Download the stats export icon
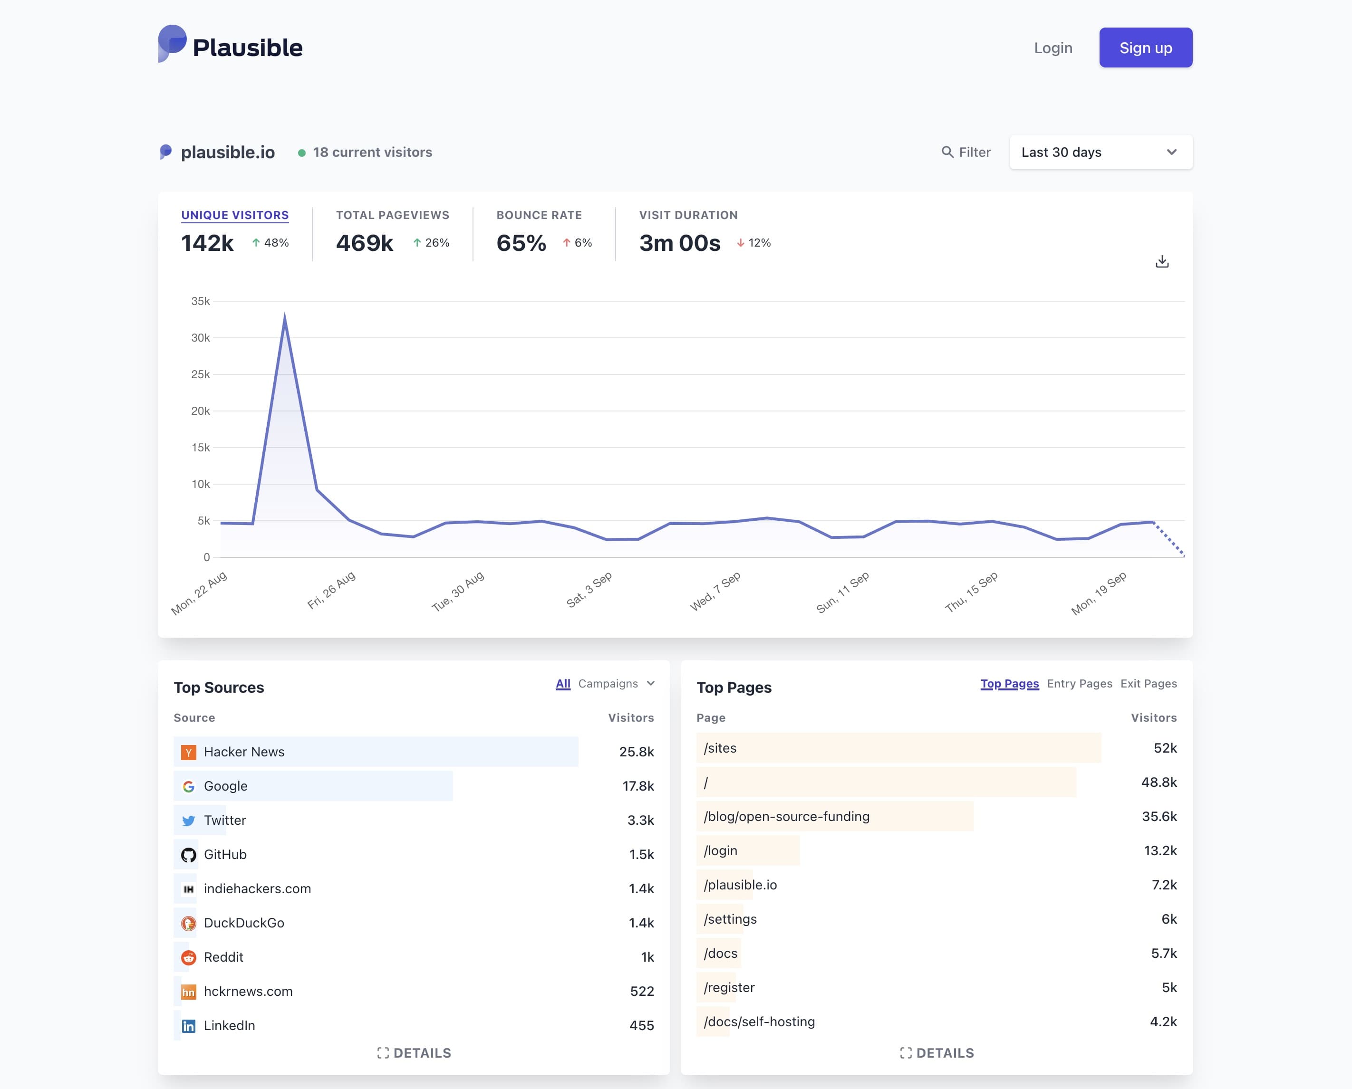This screenshot has width=1352, height=1089. tap(1162, 262)
